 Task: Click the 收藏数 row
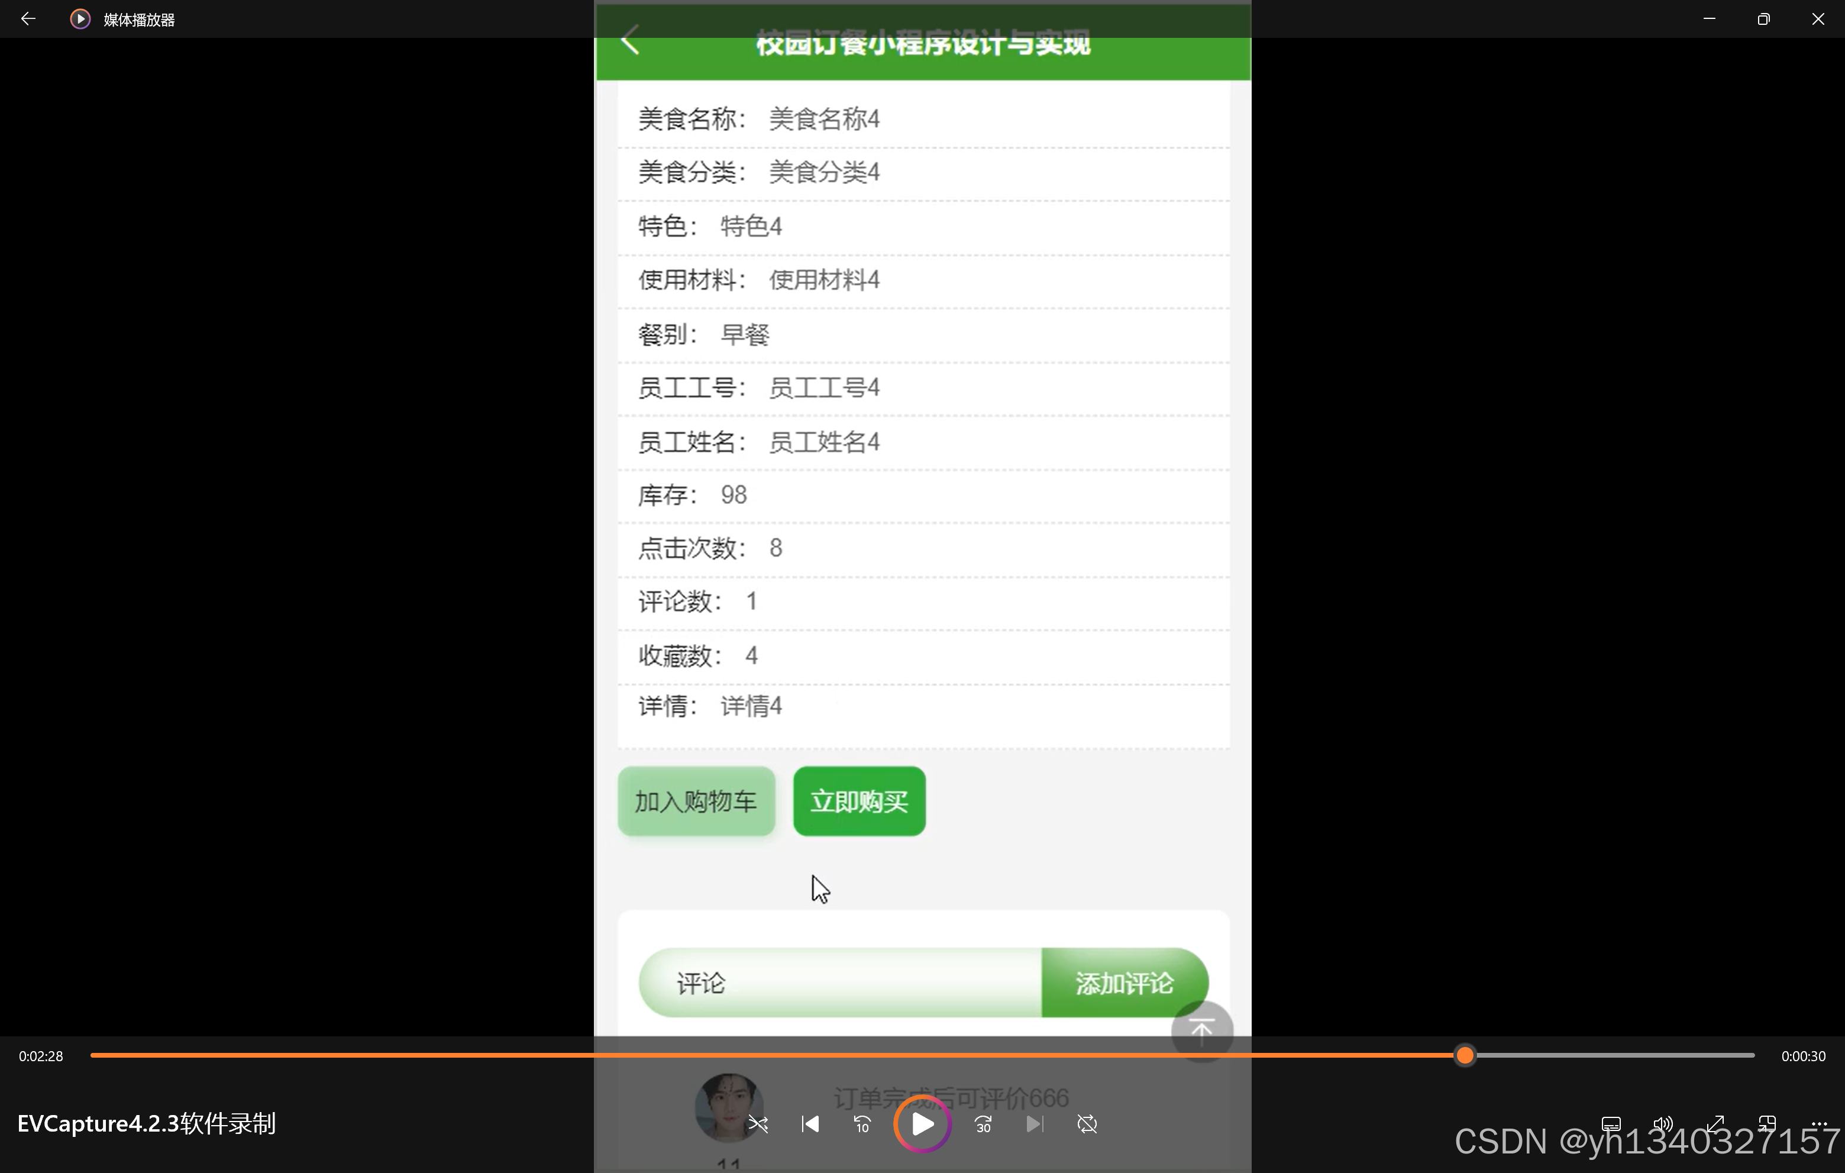923,657
